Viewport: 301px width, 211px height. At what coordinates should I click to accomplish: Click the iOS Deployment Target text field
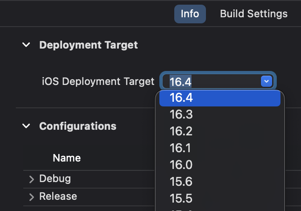(212, 81)
